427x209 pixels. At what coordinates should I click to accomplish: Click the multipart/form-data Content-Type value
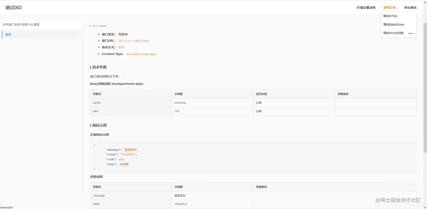(x=141, y=54)
